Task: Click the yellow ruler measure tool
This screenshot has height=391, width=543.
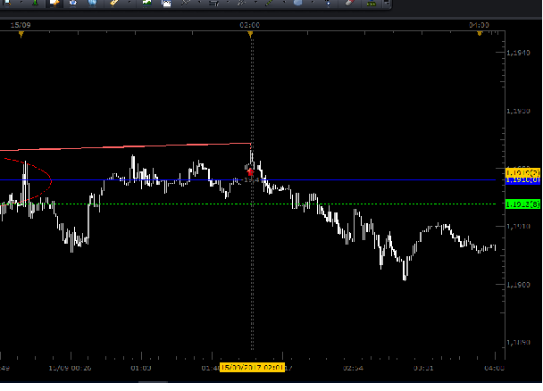Action: 113,4
